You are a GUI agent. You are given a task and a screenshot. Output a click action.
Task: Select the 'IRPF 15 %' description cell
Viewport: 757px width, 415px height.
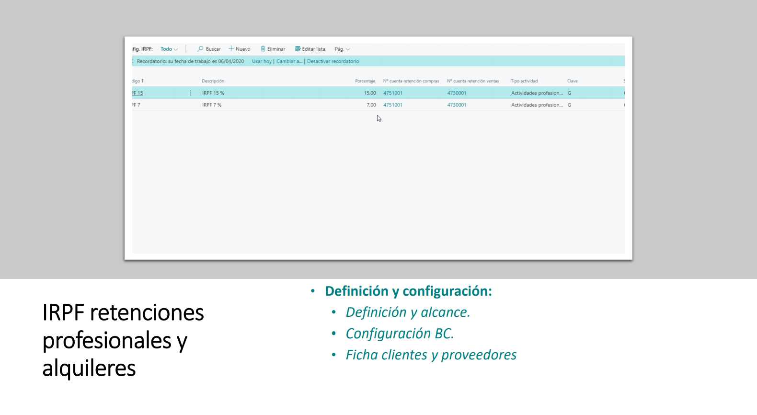[213, 93]
